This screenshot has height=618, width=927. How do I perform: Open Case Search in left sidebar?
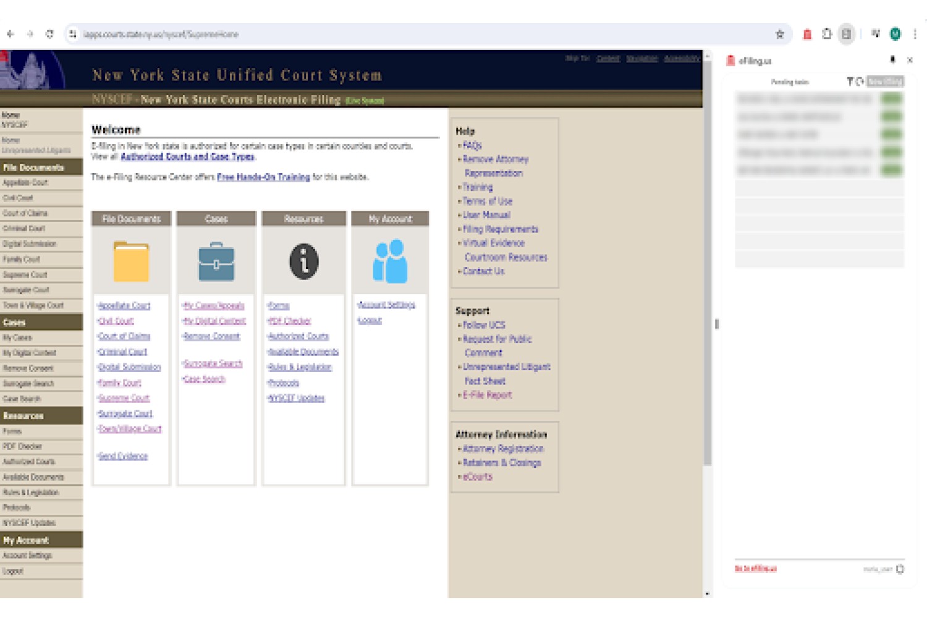click(x=22, y=399)
